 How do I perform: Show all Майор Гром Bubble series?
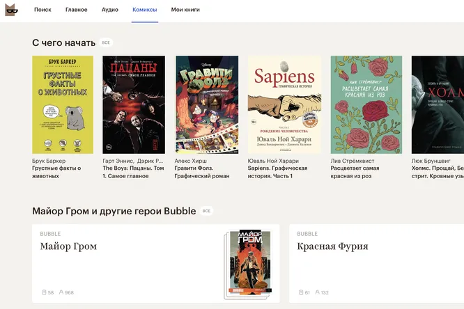[206, 211]
